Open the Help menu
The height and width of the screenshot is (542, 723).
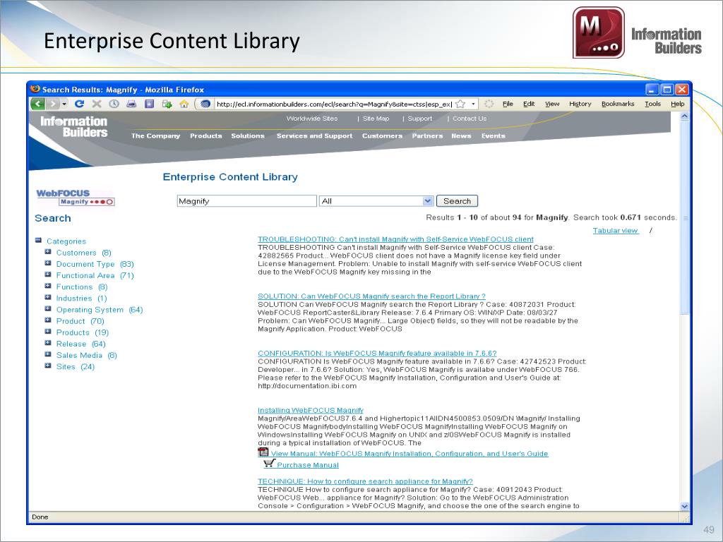[677, 104]
